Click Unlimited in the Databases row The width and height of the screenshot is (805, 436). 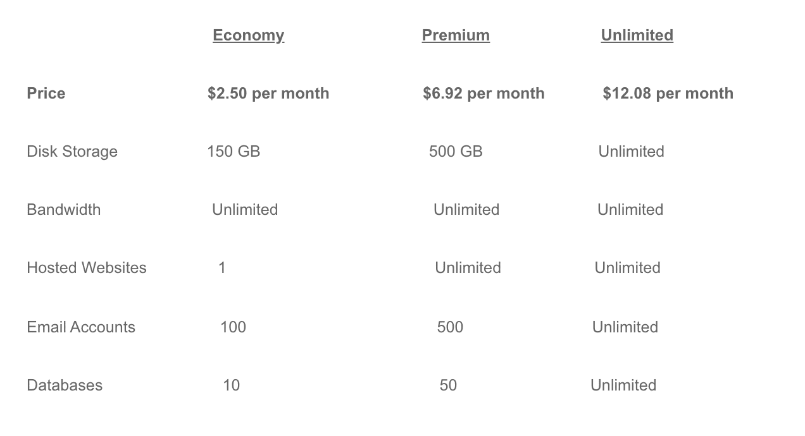click(623, 385)
